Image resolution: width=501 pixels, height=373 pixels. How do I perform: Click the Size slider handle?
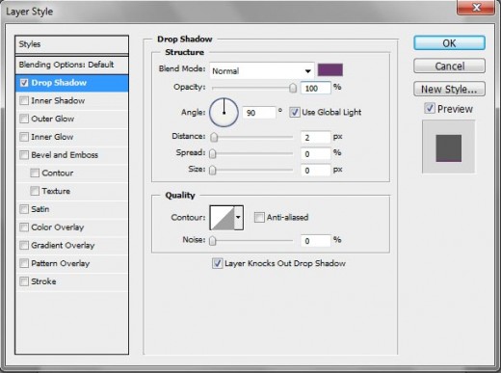pos(213,170)
